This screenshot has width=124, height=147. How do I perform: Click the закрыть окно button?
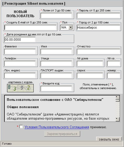109,139
